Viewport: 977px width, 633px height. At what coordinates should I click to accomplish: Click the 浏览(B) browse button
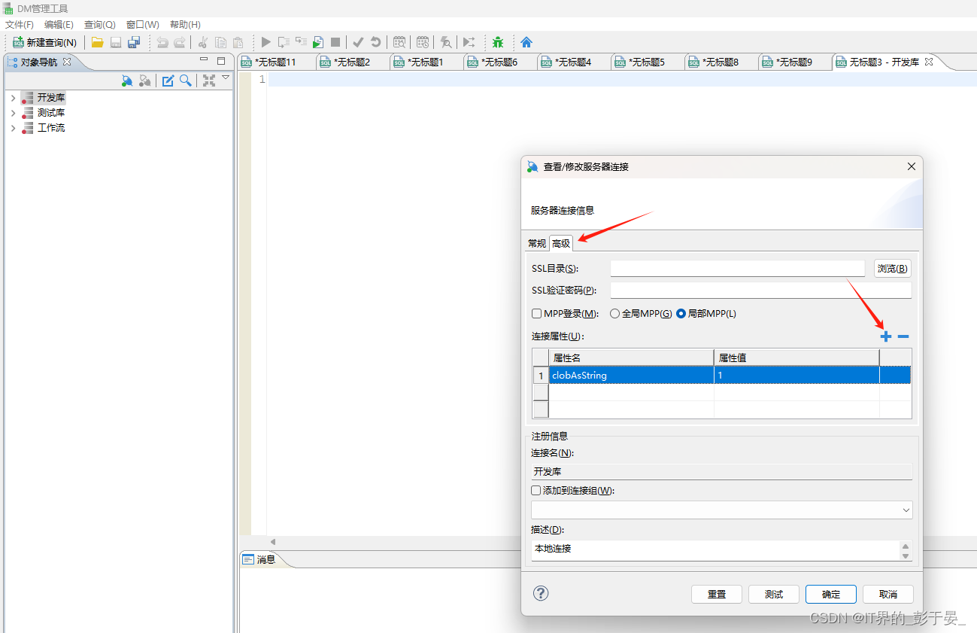(x=893, y=269)
